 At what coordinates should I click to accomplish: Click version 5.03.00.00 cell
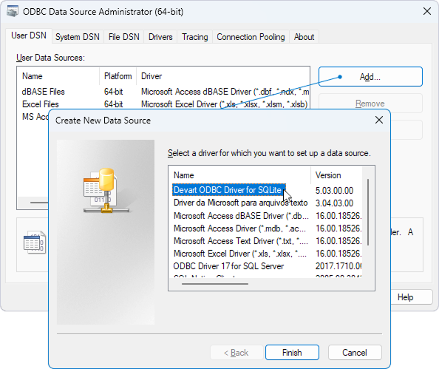(334, 191)
